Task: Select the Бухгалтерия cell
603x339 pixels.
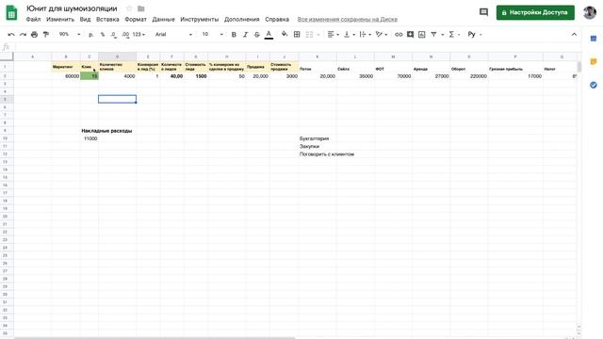Action: 318,138
